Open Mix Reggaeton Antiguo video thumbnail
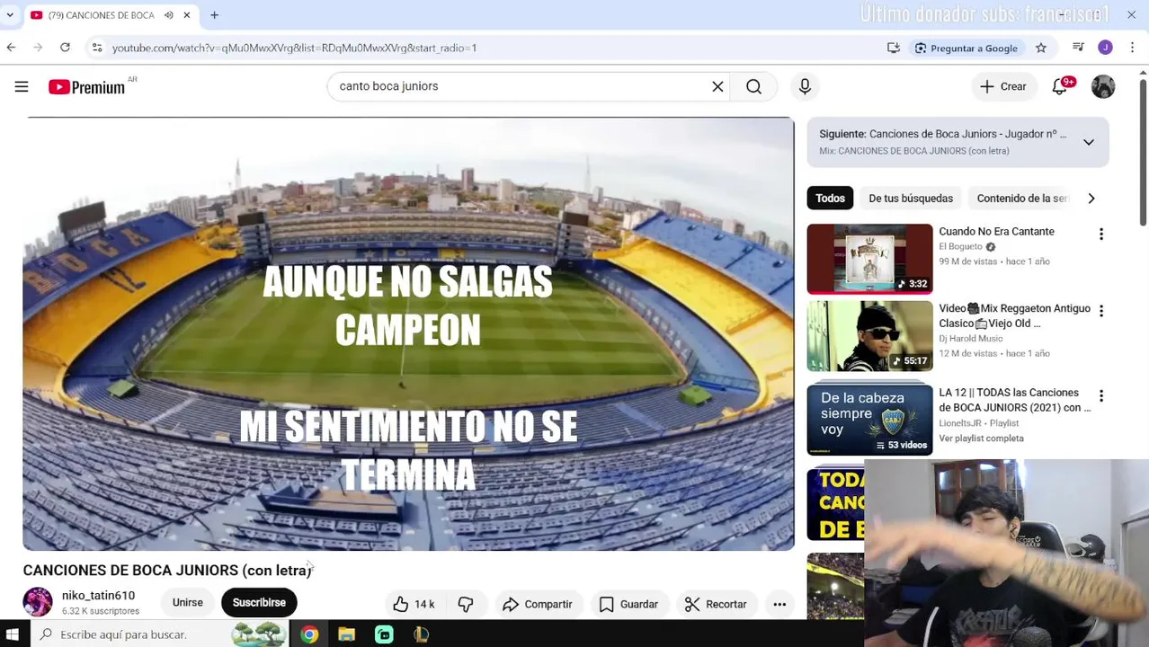 tap(869, 336)
